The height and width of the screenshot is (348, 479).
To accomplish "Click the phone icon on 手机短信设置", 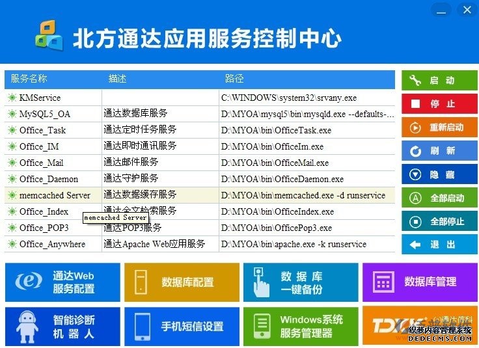I will tap(143, 327).
